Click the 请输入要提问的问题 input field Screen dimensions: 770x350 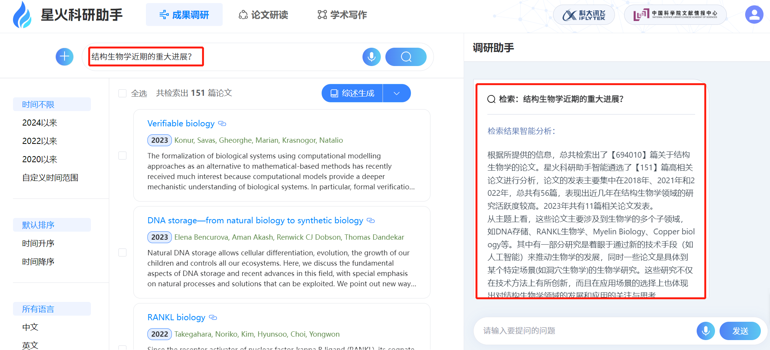(x=584, y=331)
